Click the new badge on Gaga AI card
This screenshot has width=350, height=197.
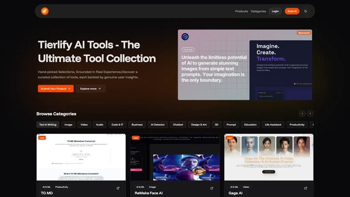coord(229,138)
